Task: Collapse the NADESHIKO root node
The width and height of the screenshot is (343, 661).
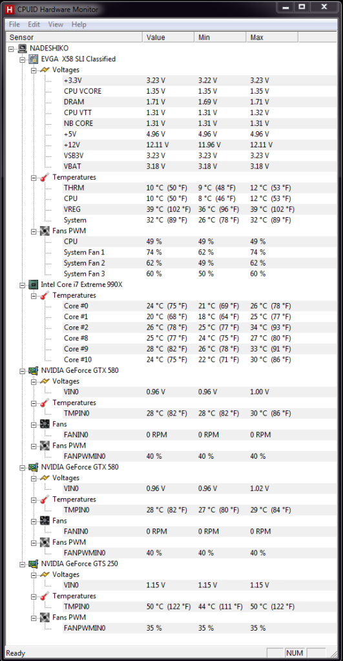Action: [x=11, y=49]
